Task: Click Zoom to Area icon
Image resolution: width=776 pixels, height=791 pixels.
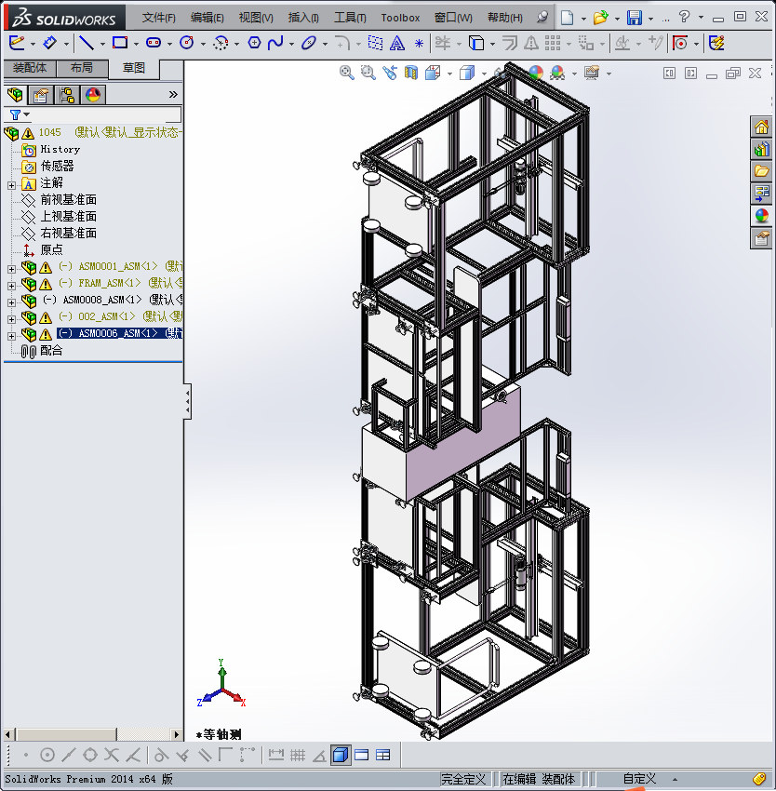Action: [368, 73]
